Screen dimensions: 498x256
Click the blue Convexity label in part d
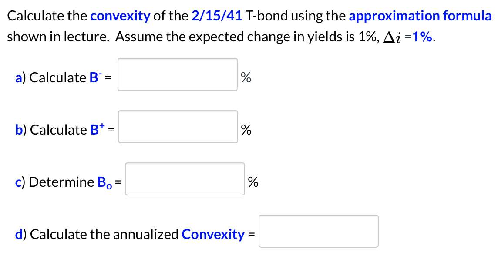[213, 234]
